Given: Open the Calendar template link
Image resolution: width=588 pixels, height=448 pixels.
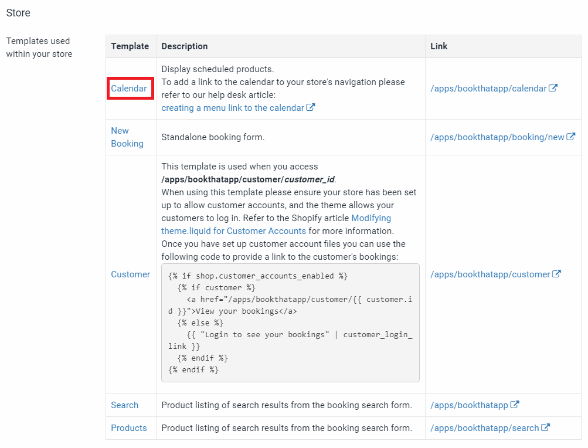Looking at the screenshot, I should 128,89.
